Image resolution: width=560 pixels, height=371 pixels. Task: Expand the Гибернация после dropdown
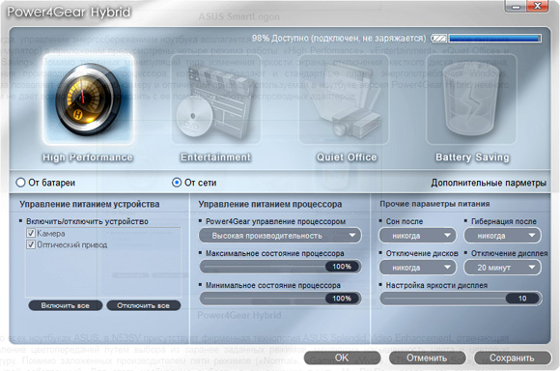point(502,236)
